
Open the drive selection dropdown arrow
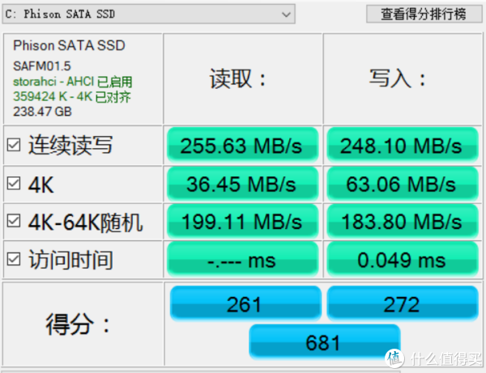tap(286, 15)
